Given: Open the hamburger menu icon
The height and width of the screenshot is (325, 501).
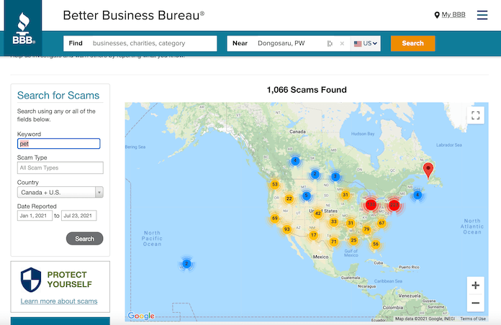Looking at the screenshot, I should [482, 15].
